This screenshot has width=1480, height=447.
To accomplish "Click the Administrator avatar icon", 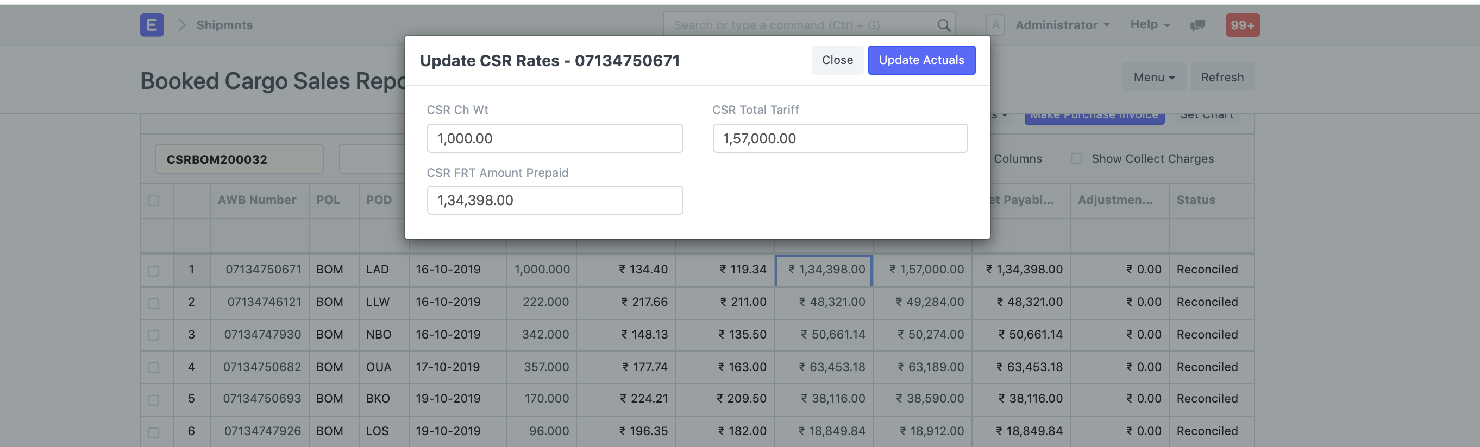I will pos(995,24).
